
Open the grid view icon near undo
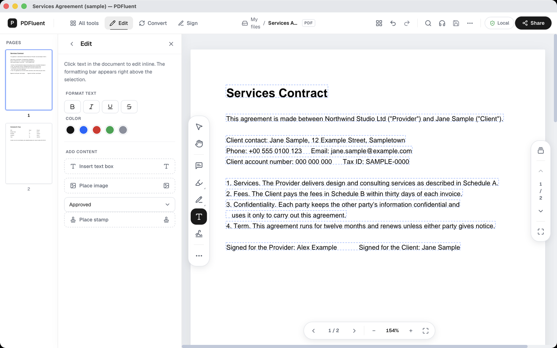point(379,23)
